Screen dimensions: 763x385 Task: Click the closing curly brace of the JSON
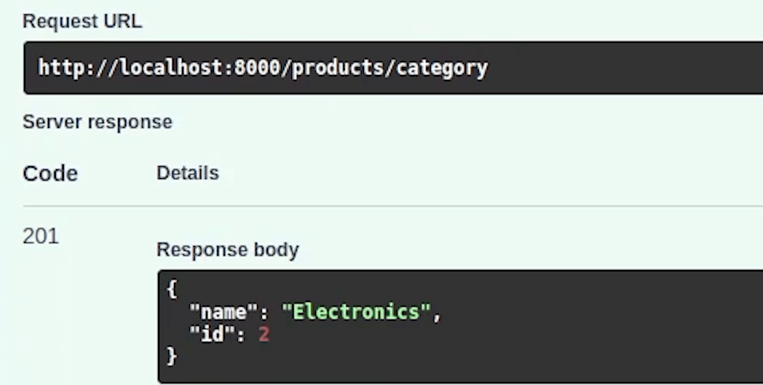(172, 356)
